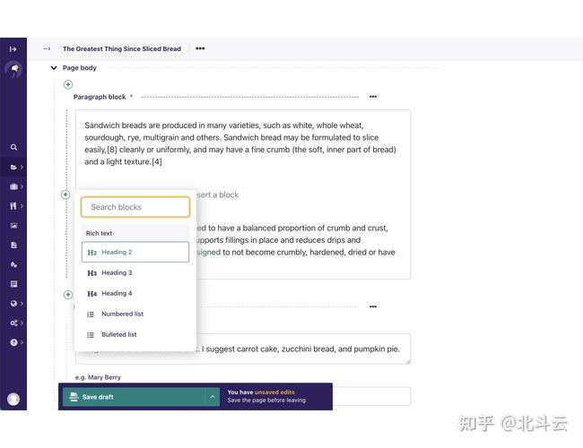Open Paragraph block ellipsis options
583x448 pixels.
[x=373, y=97]
